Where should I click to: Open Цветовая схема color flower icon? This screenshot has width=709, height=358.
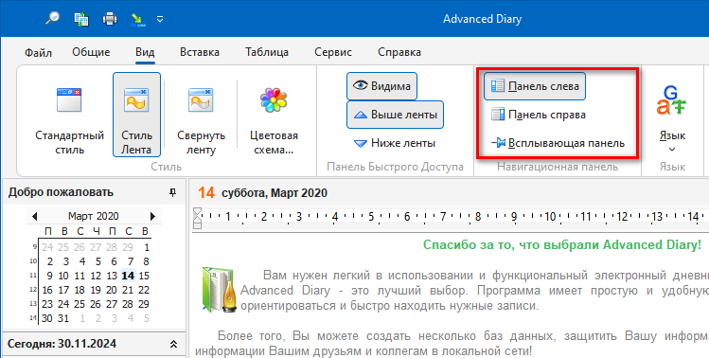click(x=274, y=100)
